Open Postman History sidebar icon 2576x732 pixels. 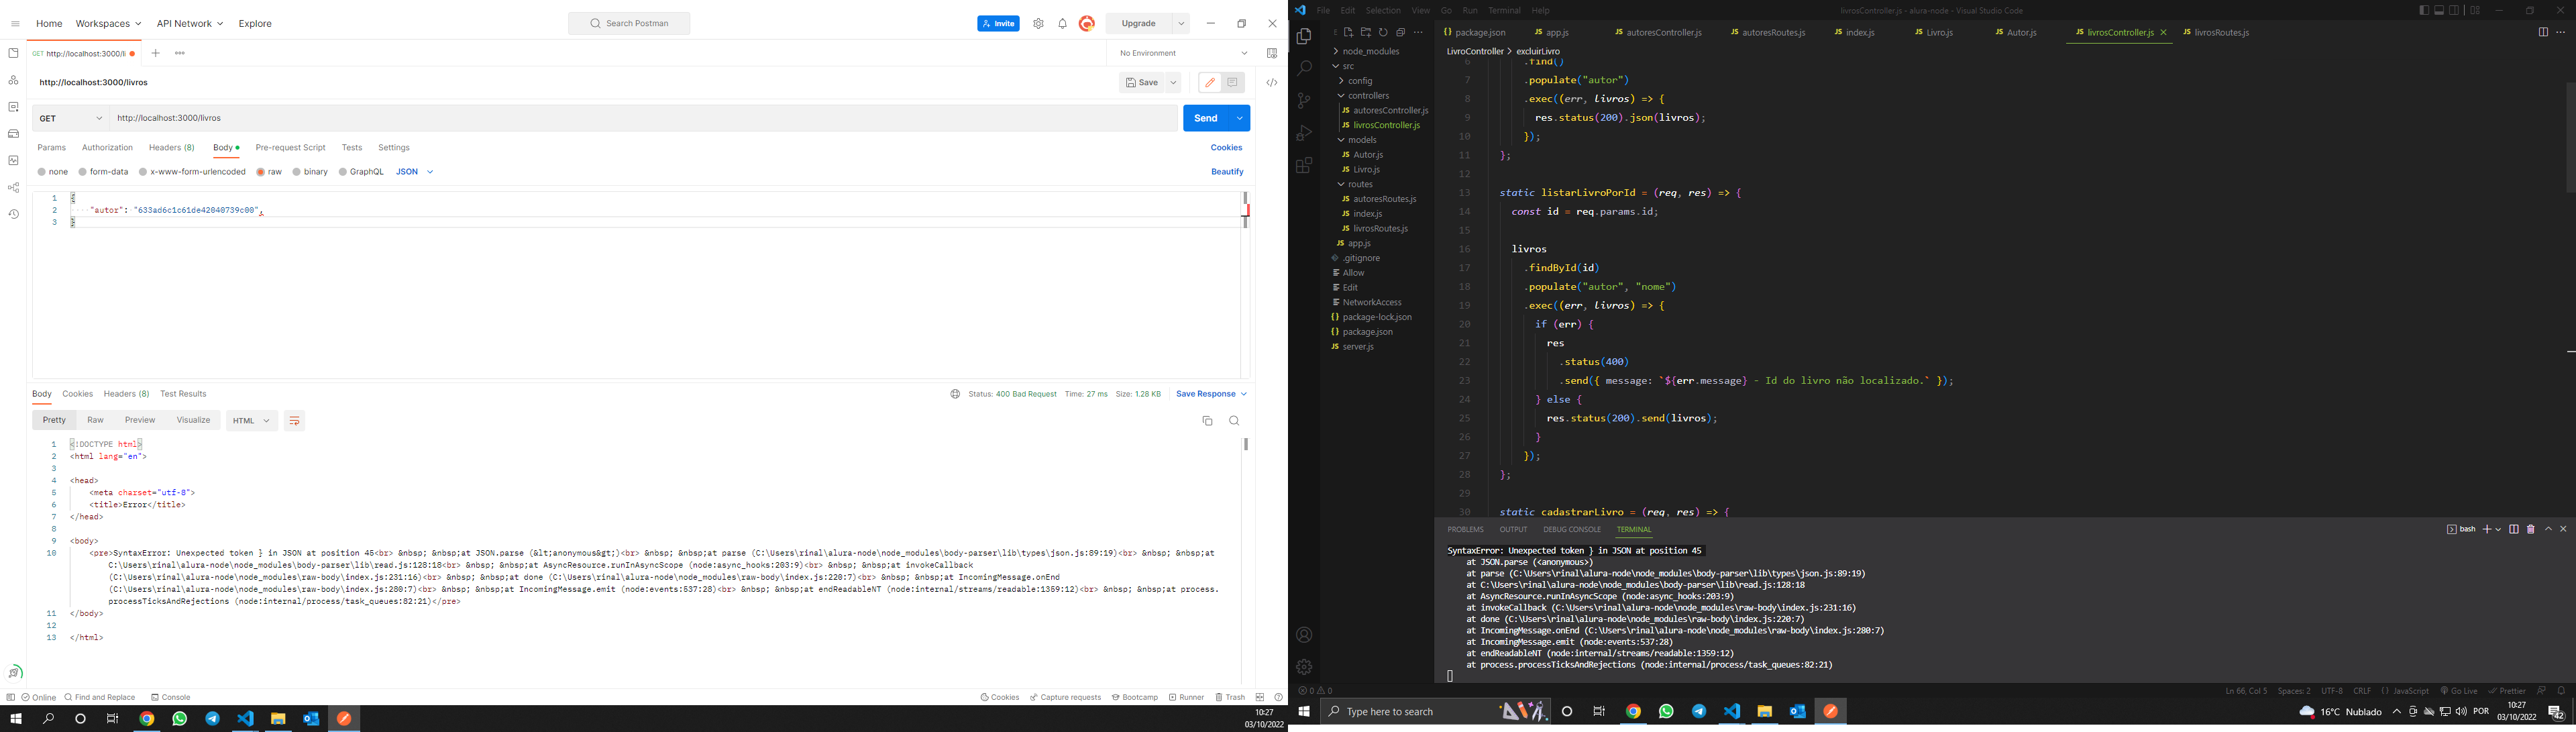click(13, 214)
